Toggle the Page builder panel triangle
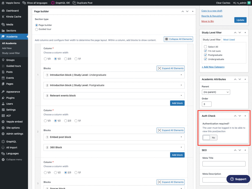The width and height of the screenshot is (252, 189). tap(193, 11)
